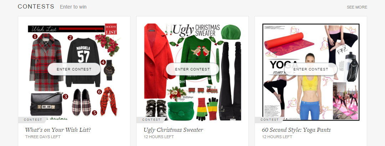Click Enter Contest on Wish List card
Viewport: 385px width, 146px height.
(74, 69)
